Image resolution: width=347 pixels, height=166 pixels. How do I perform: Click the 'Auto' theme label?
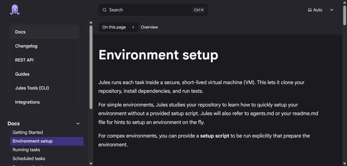pos(318,10)
